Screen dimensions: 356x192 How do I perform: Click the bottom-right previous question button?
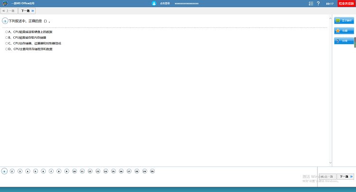click(328, 176)
